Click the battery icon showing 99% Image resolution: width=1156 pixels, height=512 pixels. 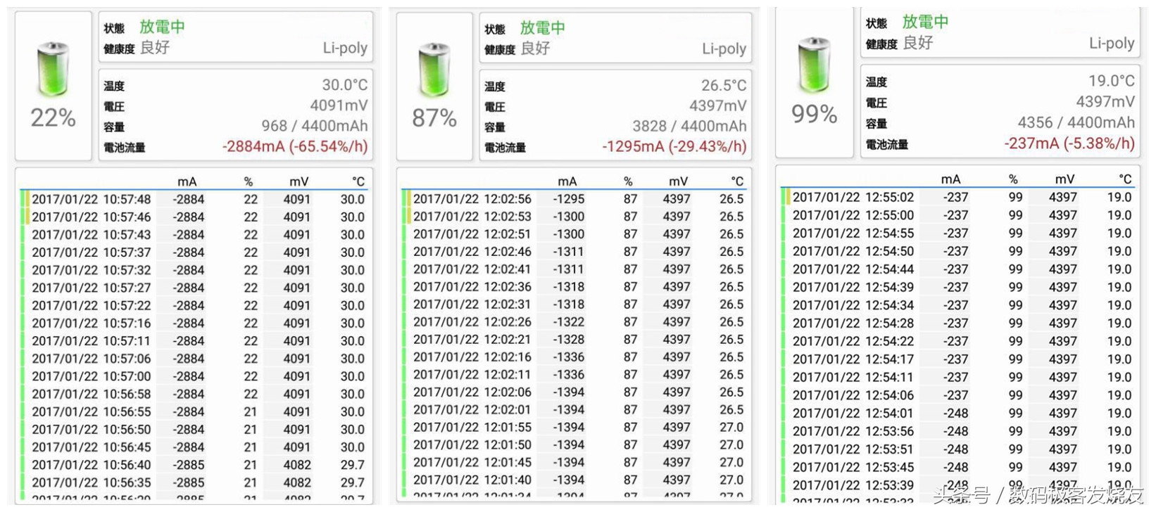(x=814, y=65)
